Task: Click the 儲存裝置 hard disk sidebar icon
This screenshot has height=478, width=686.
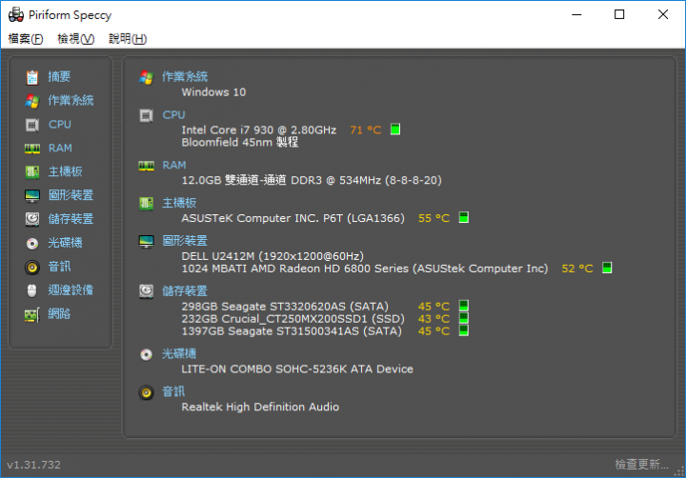Action: pos(32,219)
